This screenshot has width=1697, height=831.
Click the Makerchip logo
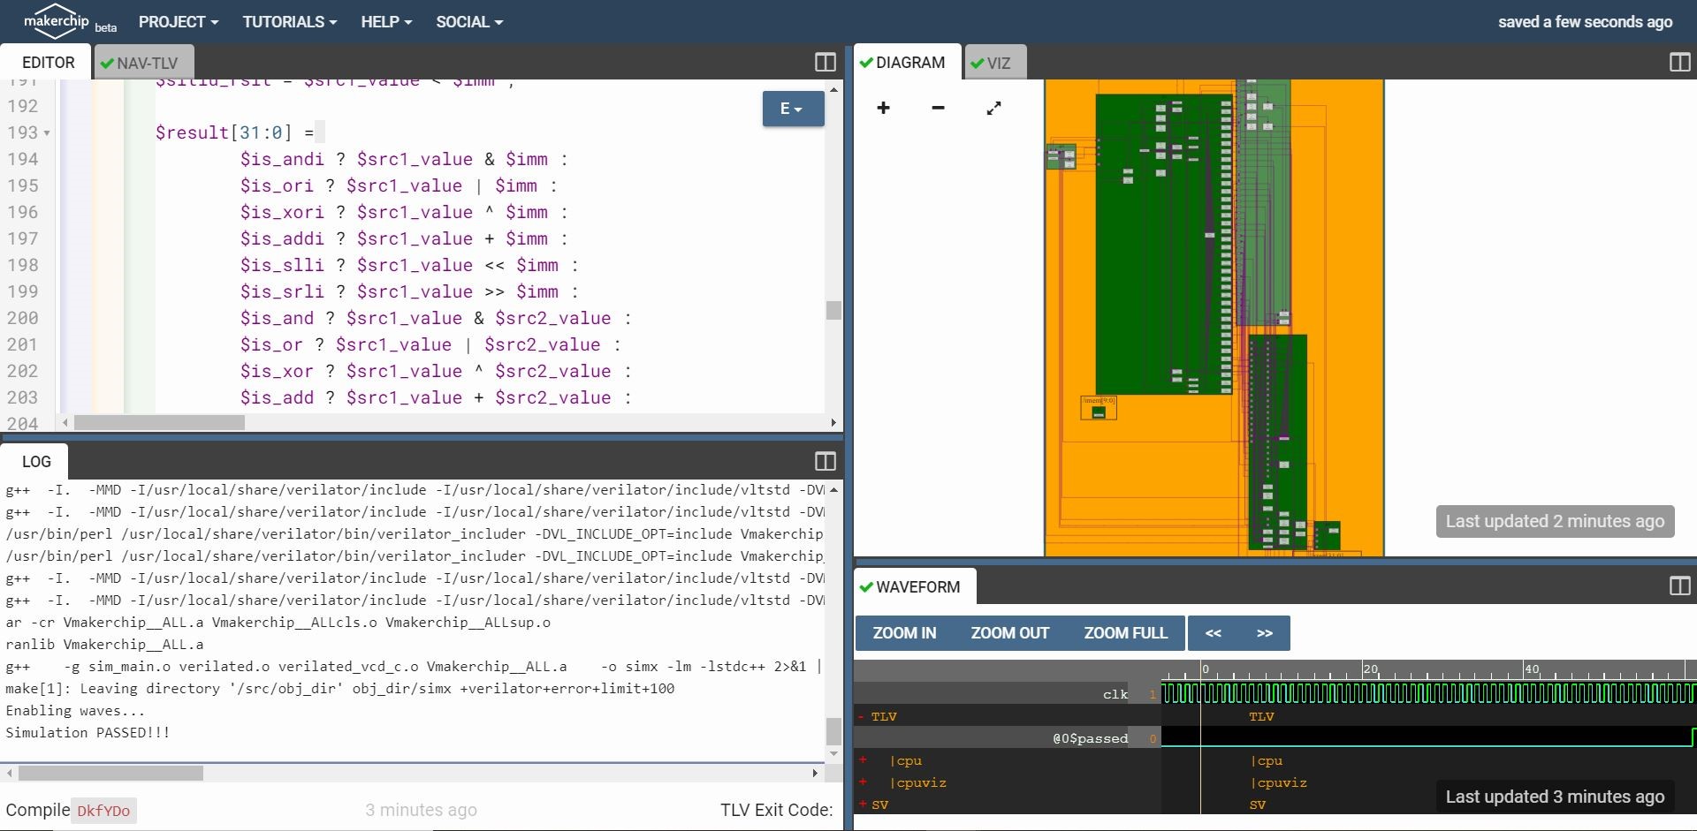55,21
